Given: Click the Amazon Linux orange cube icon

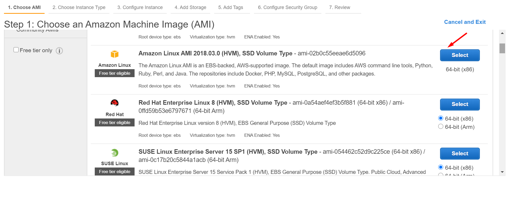Looking at the screenshot, I should point(115,54).
